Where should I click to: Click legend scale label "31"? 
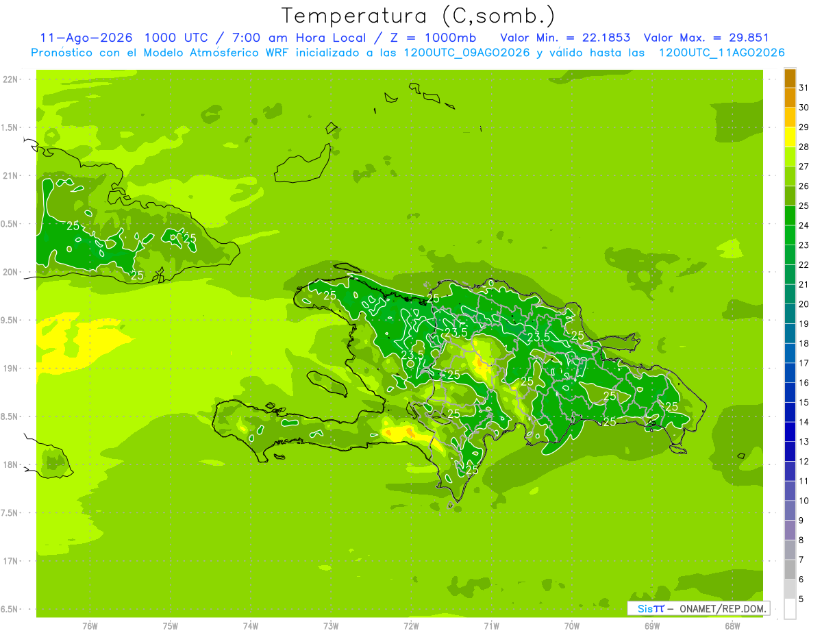[804, 88]
